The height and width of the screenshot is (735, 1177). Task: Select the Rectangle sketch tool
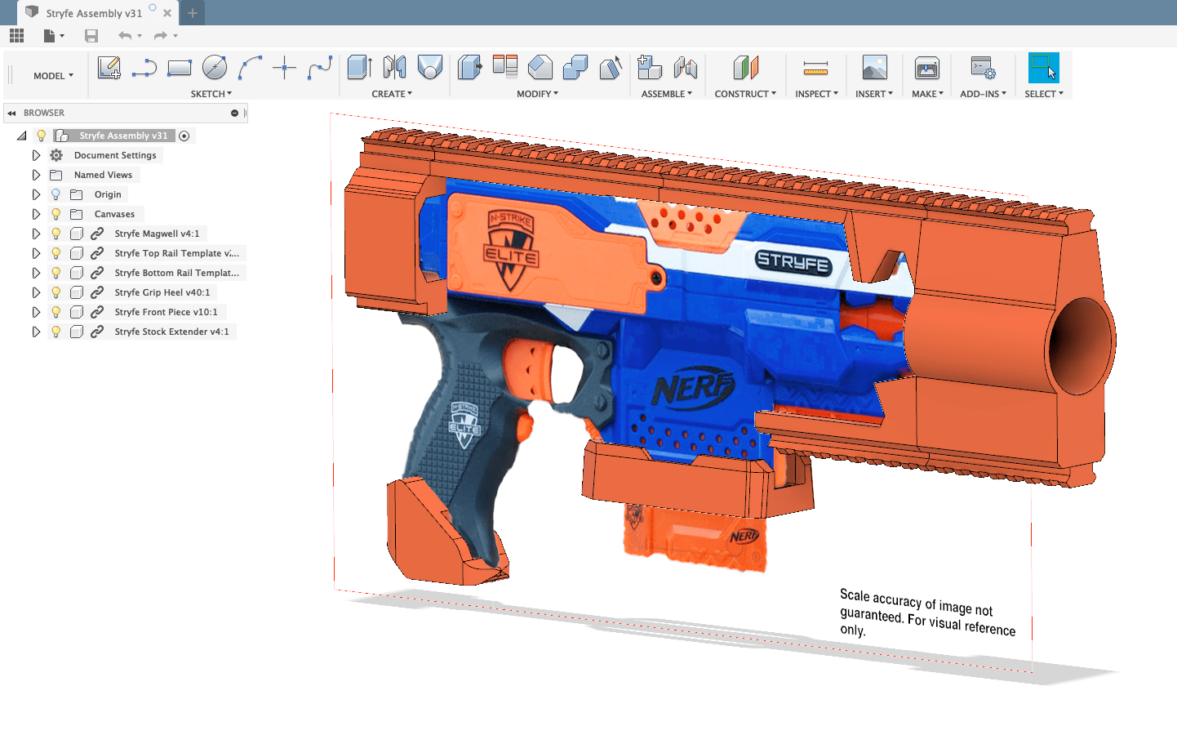(x=179, y=68)
